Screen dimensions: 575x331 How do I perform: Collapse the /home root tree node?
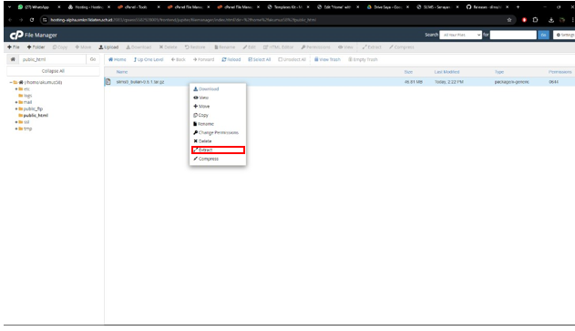11,83
